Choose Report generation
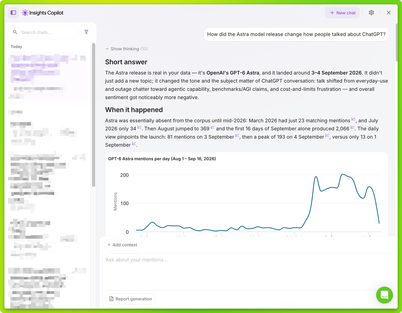 pyautogui.click(x=130, y=299)
